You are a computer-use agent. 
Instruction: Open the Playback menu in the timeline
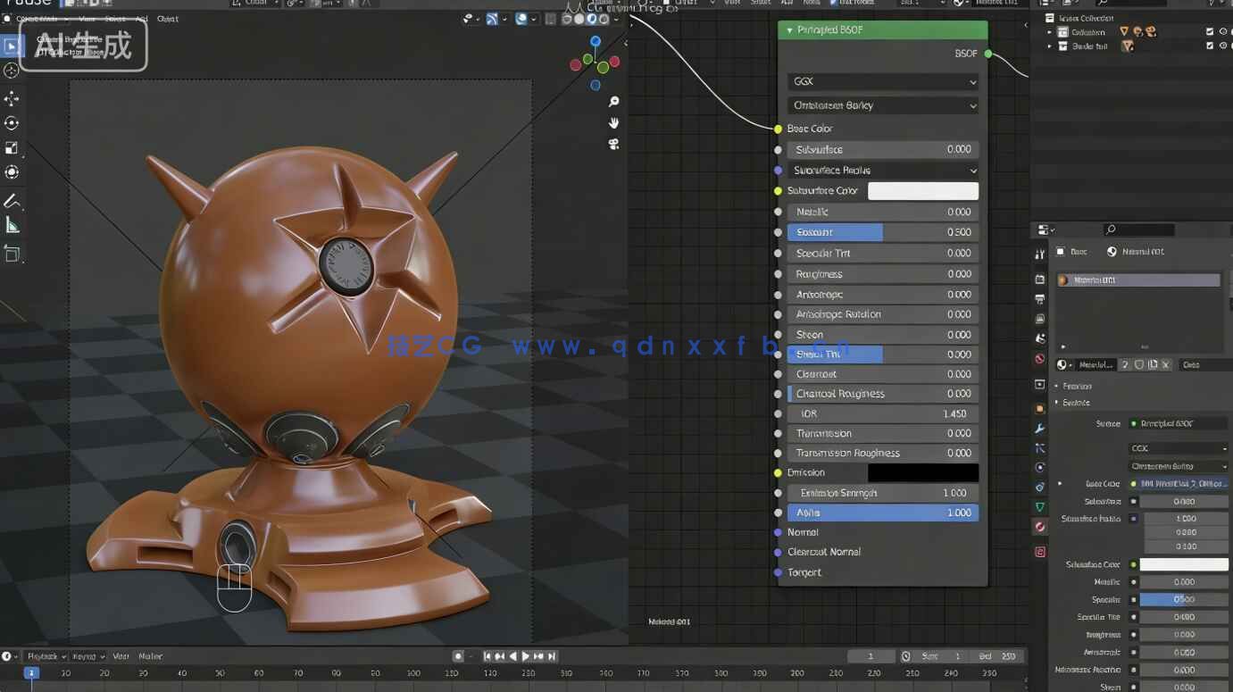click(x=44, y=655)
